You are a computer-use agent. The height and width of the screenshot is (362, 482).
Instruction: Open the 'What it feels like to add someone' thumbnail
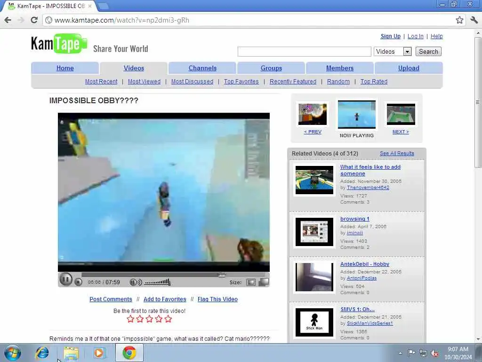click(314, 180)
